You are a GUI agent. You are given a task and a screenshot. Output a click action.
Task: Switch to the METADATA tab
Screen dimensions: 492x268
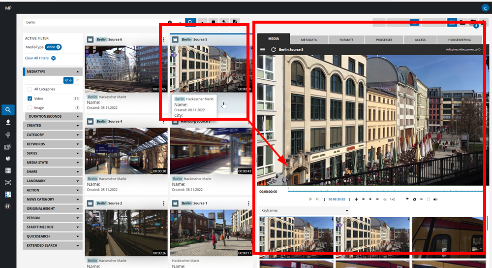(308, 39)
